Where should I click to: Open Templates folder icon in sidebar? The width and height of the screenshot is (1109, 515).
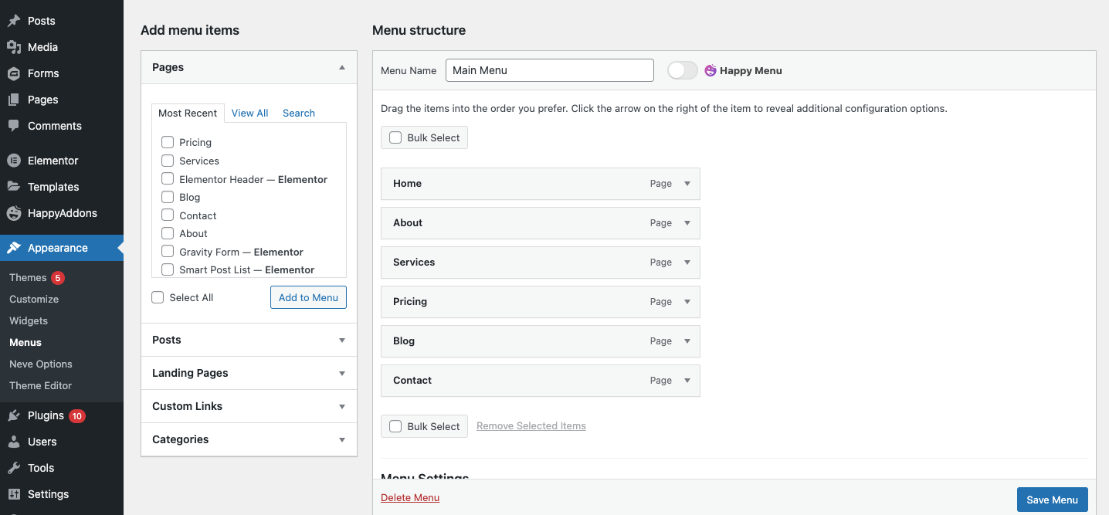[x=14, y=187]
